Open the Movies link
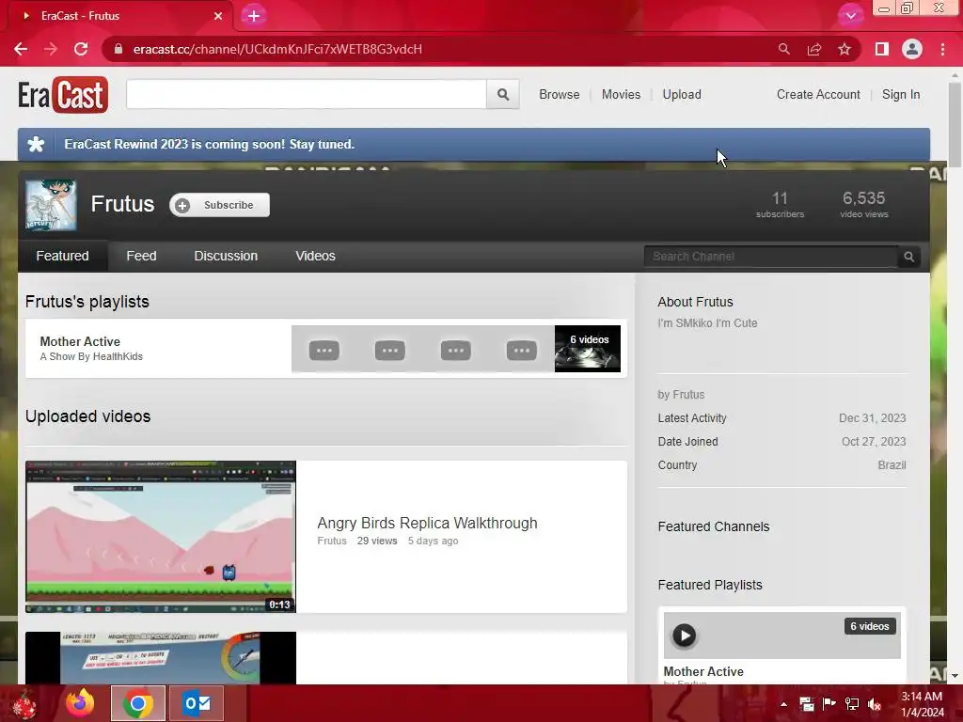963x722 pixels. click(x=621, y=95)
